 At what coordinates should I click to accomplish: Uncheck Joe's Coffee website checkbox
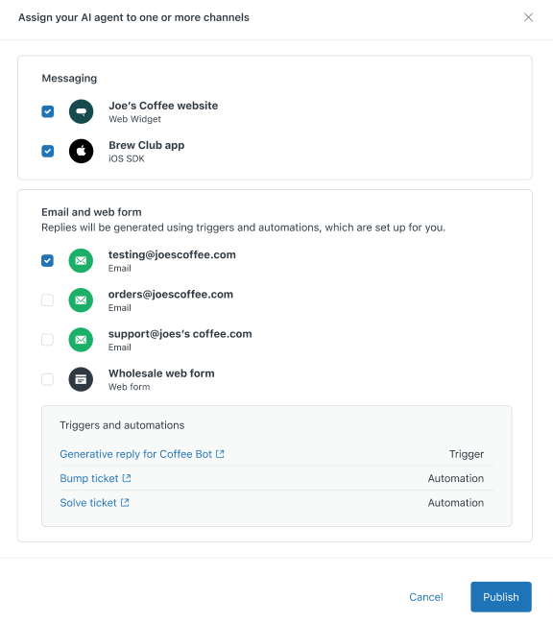(x=48, y=111)
